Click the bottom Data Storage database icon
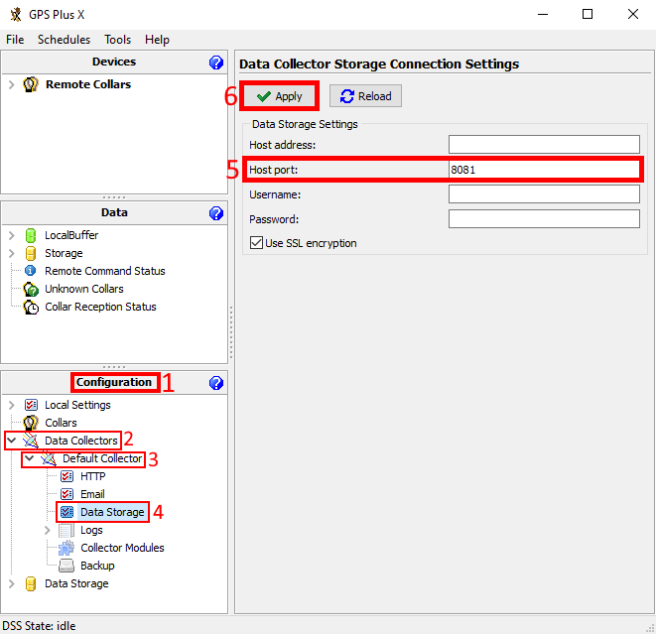 click(x=31, y=583)
